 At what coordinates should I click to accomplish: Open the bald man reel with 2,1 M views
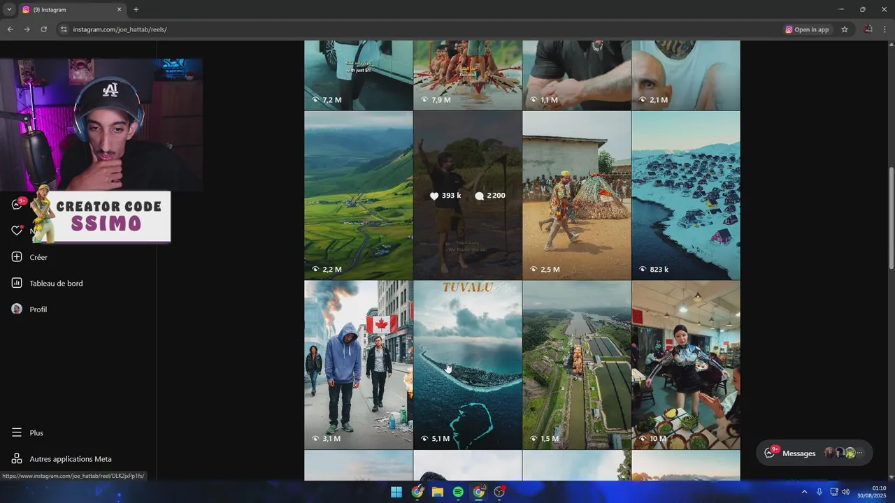point(685,75)
